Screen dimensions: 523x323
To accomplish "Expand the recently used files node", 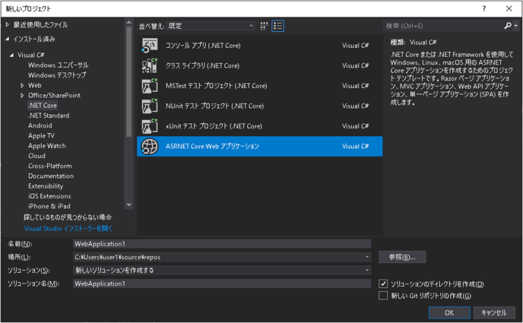I will point(7,25).
